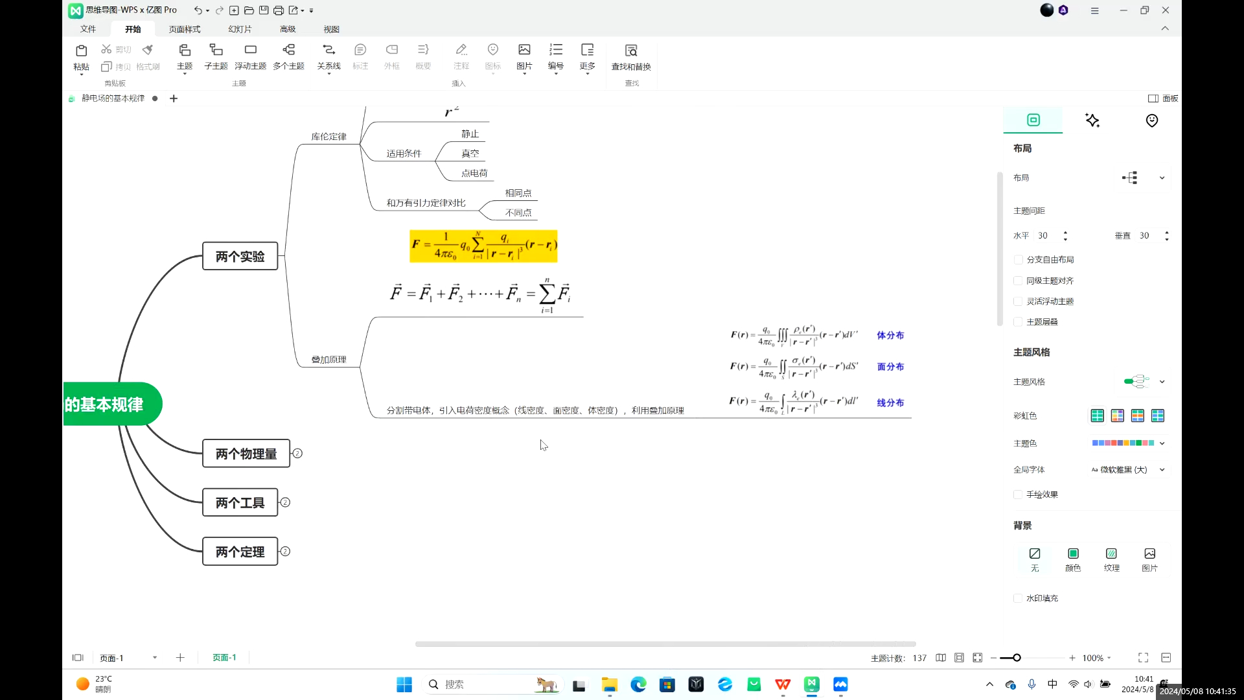Expand the 两个工具 branch
The image size is (1244, 700).
pyautogui.click(x=285, y=502)
